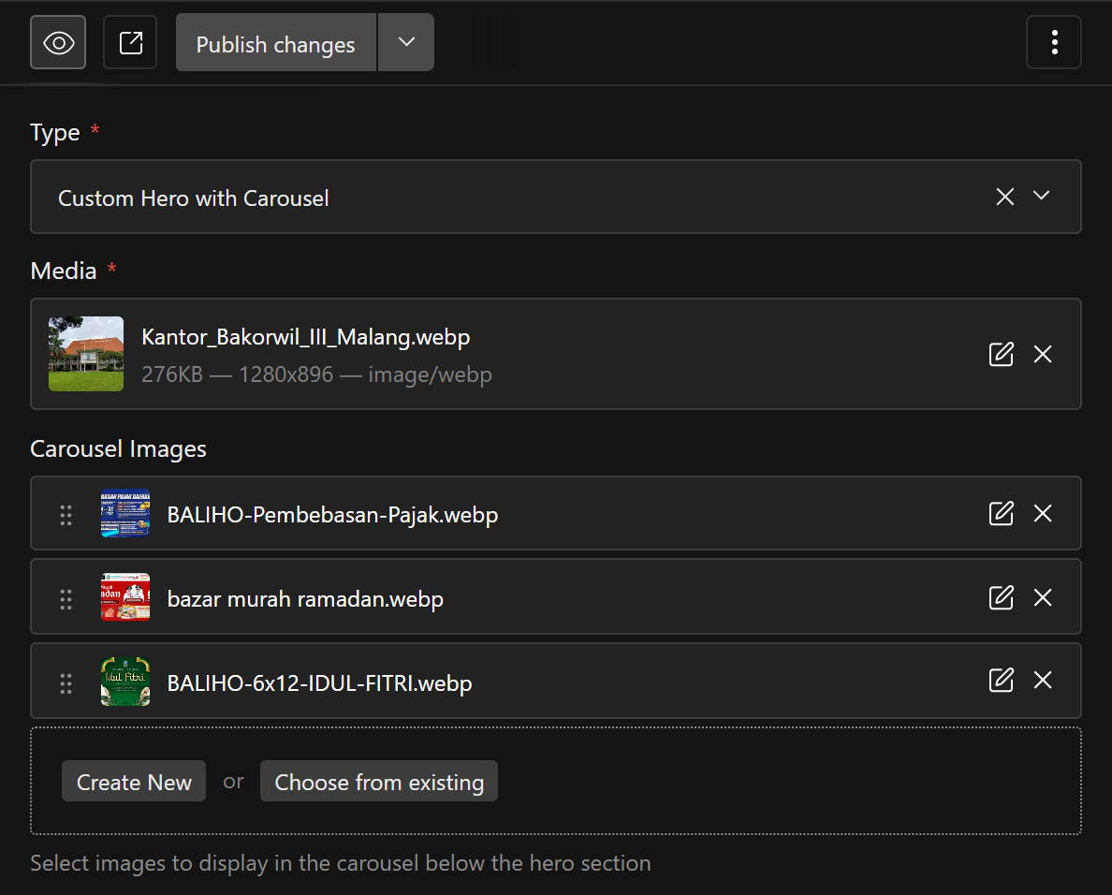Click the Carousel Images field label
1112x895 pixels.
119,449
